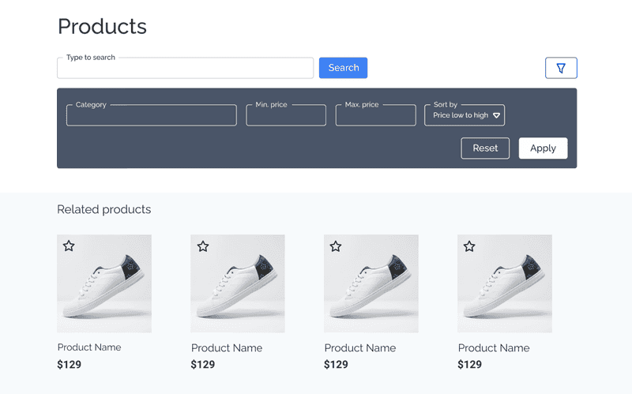Open the second sneaker product image
Screen dimensions: 632x394
point(238,288)
